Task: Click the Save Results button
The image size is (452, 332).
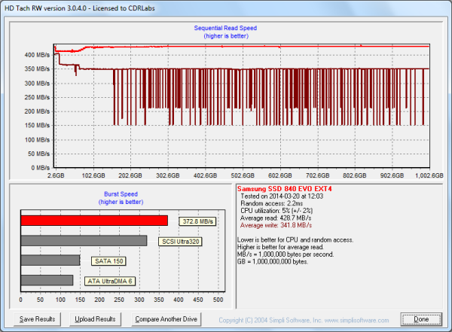Action: tap(37, 319)
